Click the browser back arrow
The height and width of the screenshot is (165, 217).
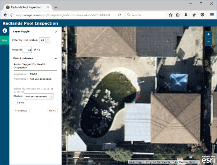coord(5,15)
